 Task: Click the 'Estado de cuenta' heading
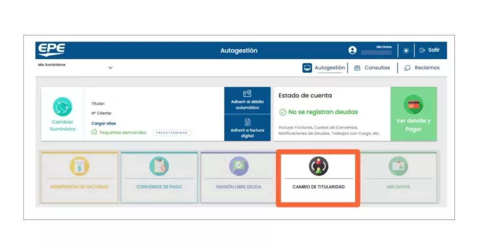click(305, 96)
